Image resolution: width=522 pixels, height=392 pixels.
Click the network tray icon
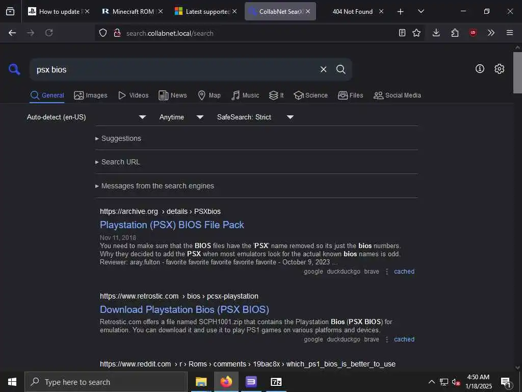point(444,382)
